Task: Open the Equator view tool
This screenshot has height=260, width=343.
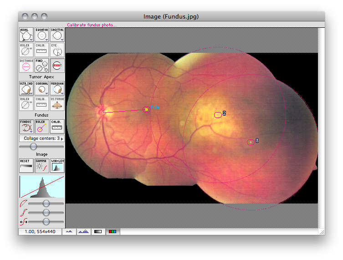Action: coord(41,35)
